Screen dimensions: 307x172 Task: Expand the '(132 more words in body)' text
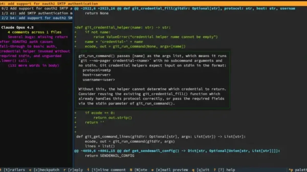tap(33, 65)
